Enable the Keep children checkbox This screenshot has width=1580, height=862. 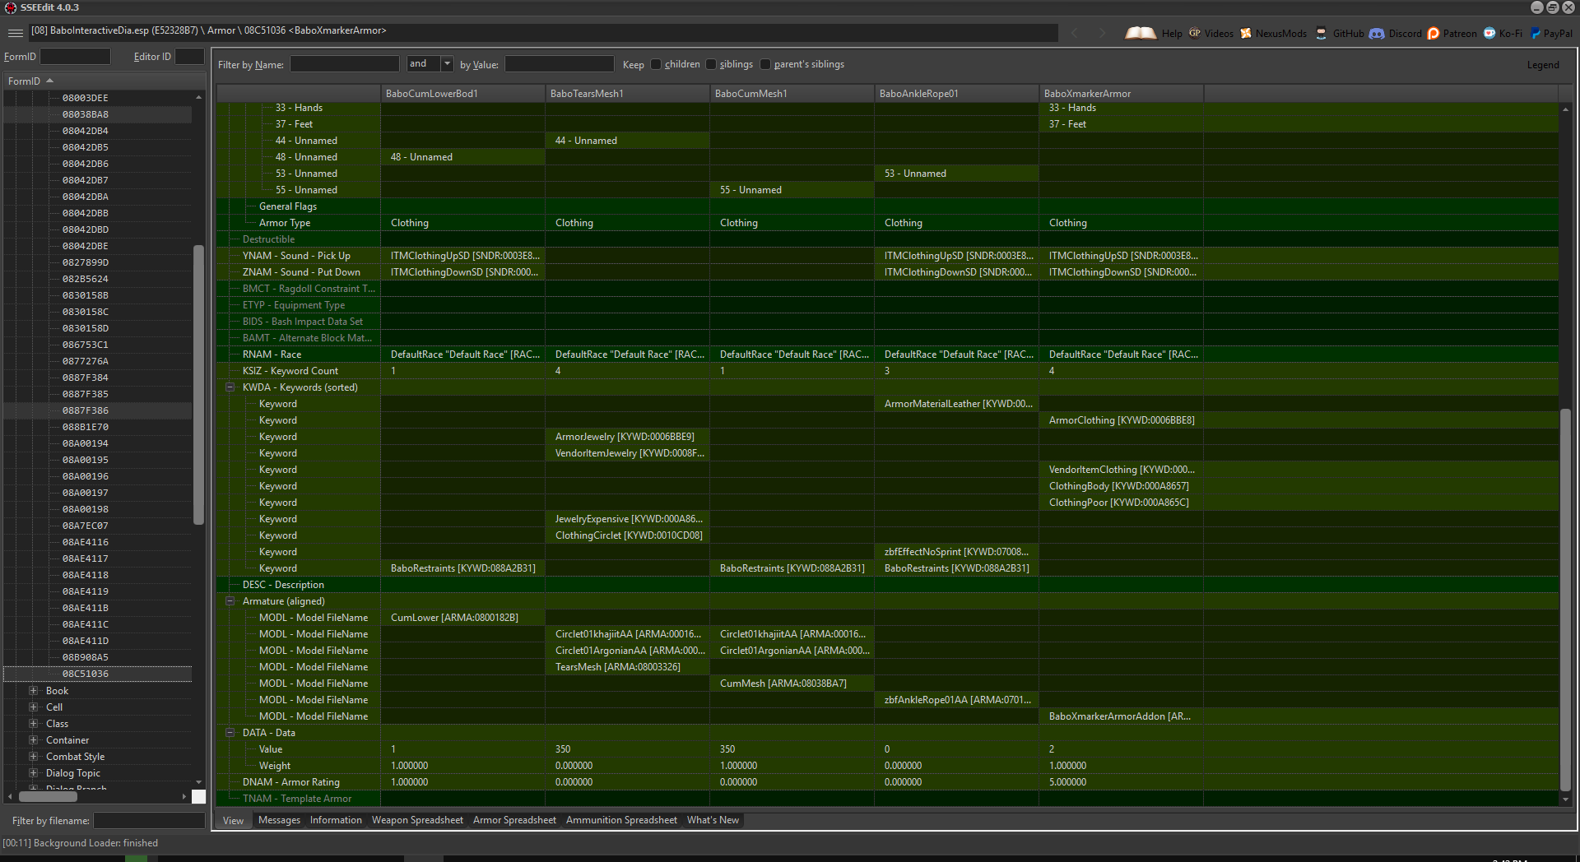[656, 64]
